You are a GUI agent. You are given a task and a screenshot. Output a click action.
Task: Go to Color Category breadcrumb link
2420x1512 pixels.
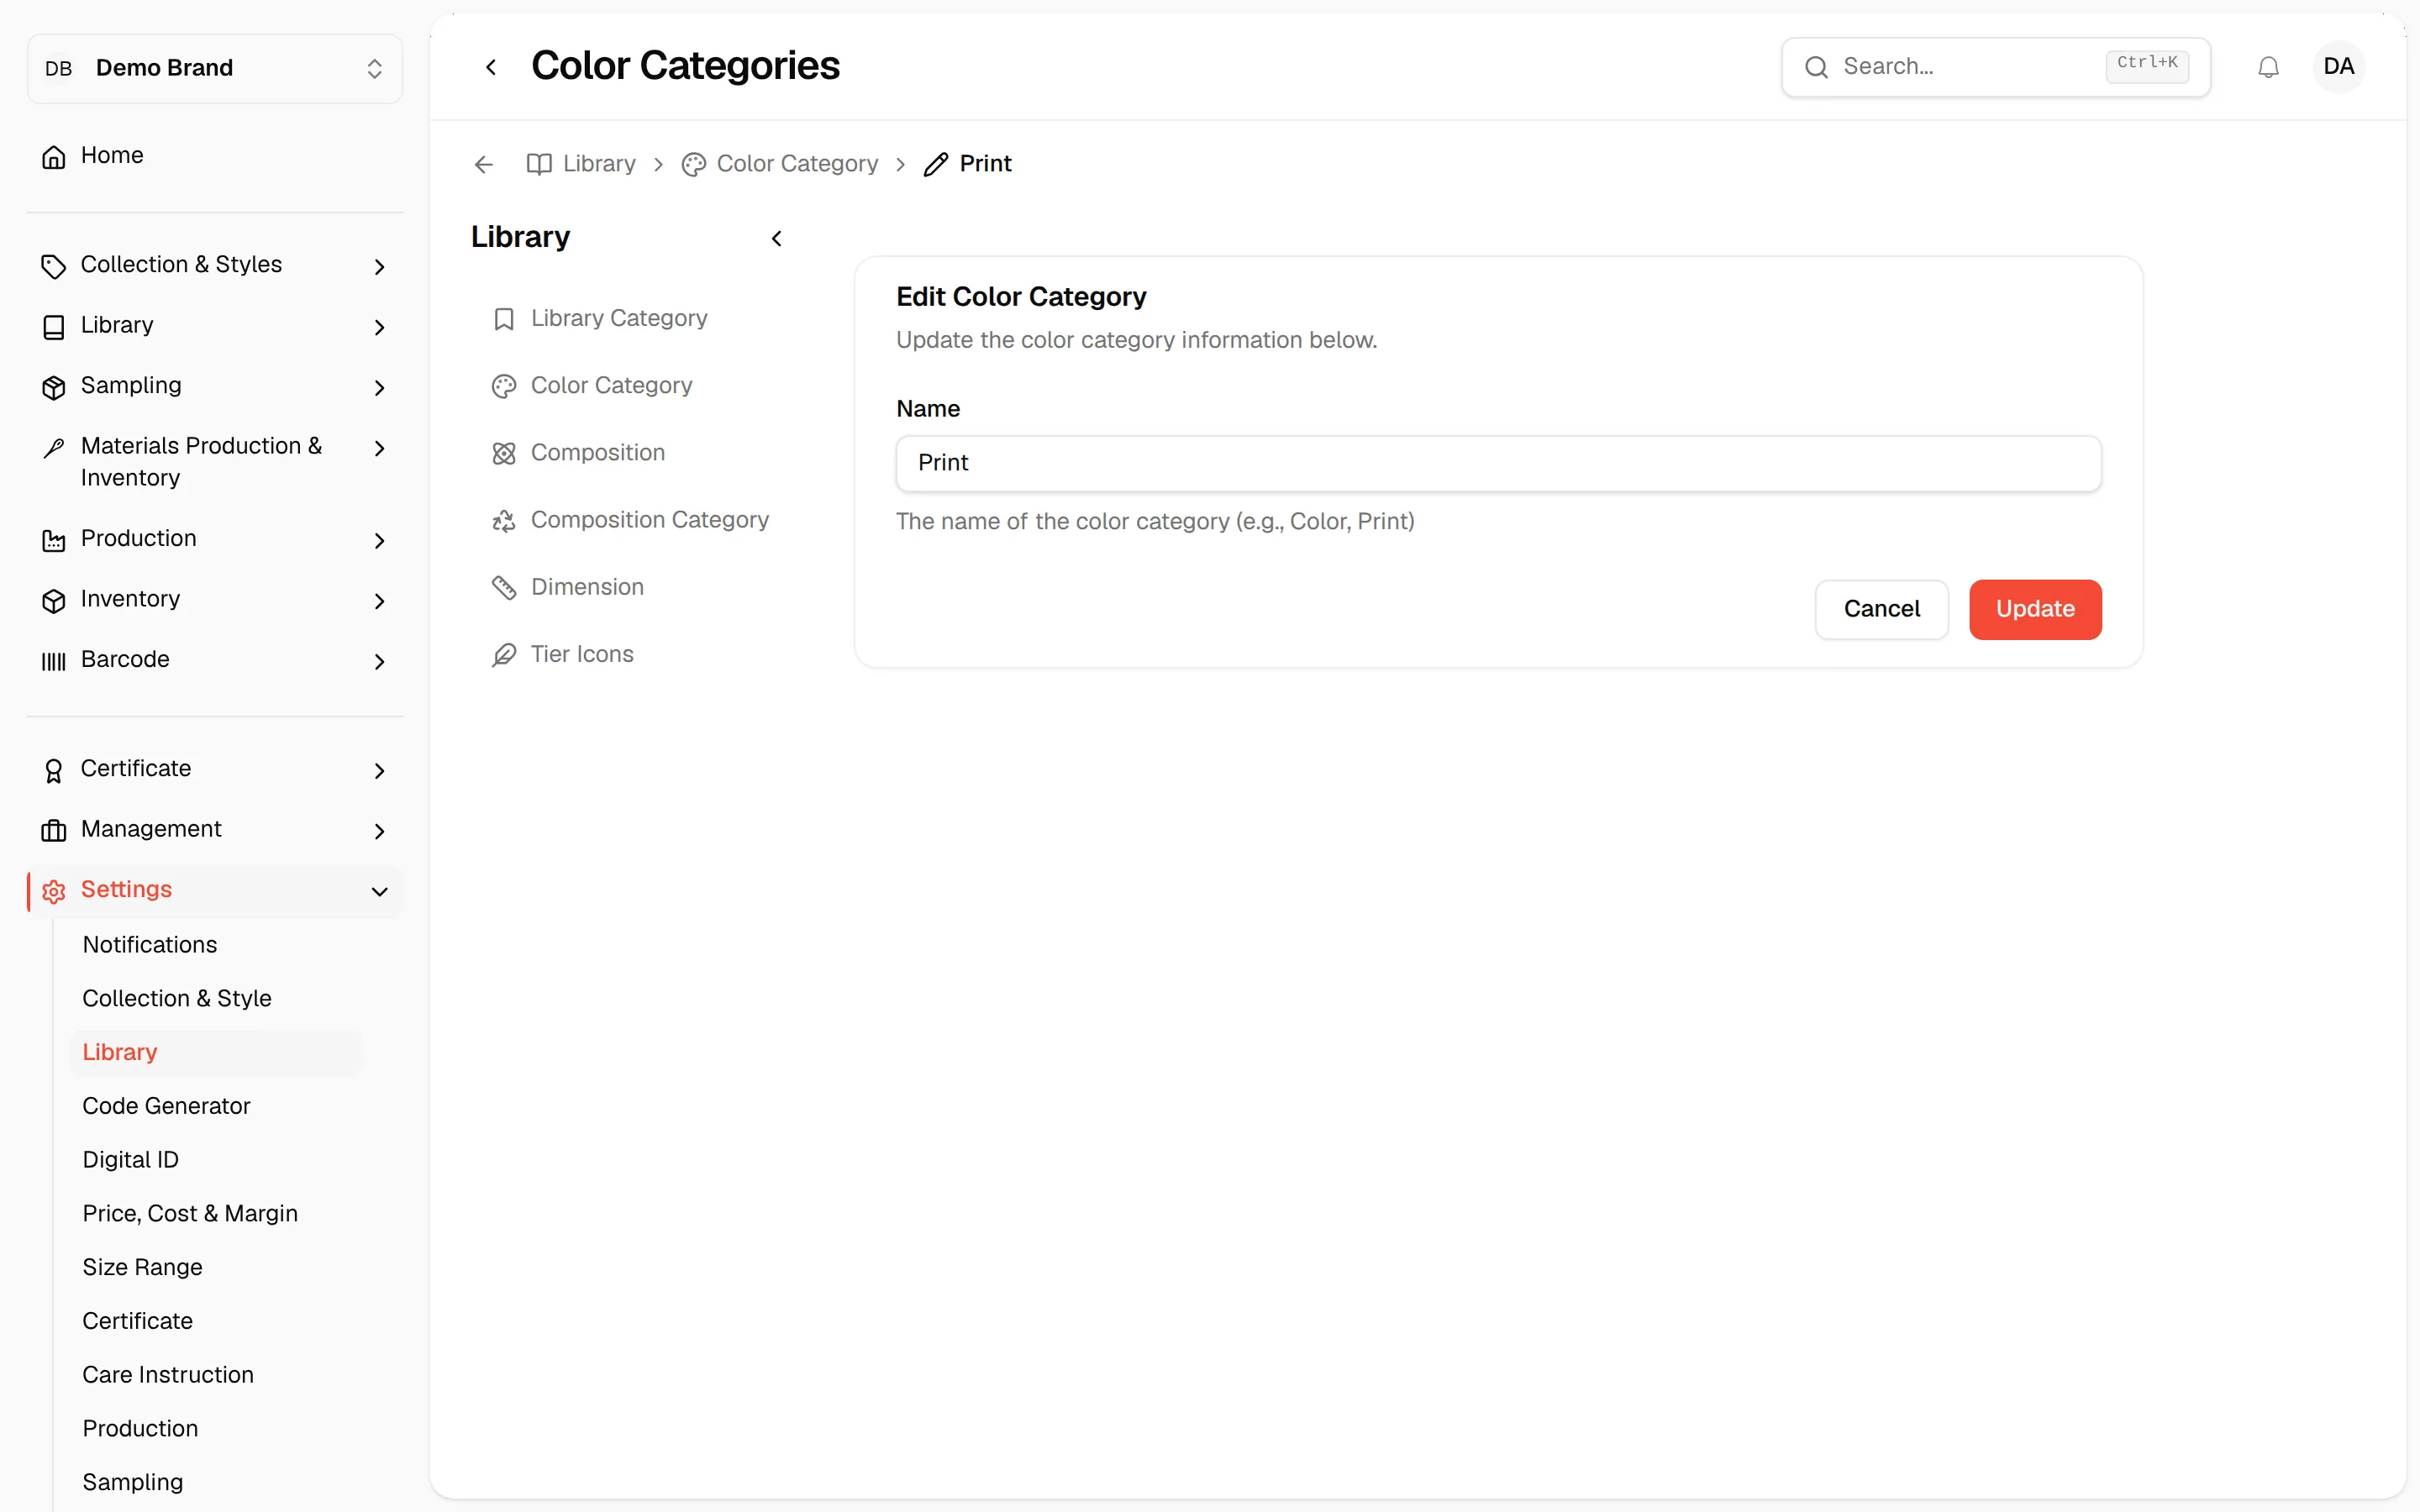(780, 164)
